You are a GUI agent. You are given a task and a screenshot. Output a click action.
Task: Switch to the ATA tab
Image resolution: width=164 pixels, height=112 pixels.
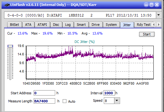point(28,25)
